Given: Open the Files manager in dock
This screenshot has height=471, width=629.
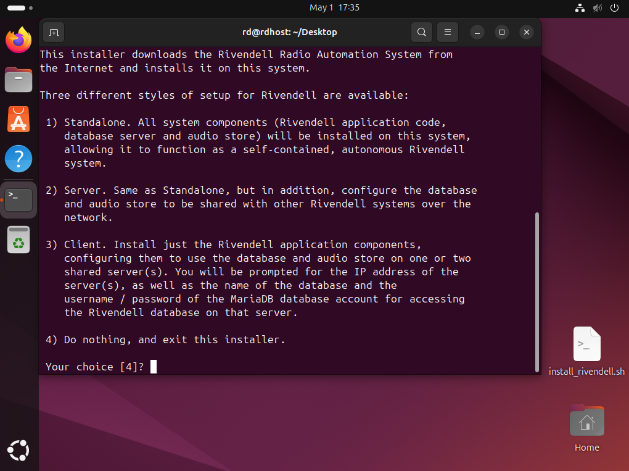Looking at the screenshot, I should [x=18, y=80].
